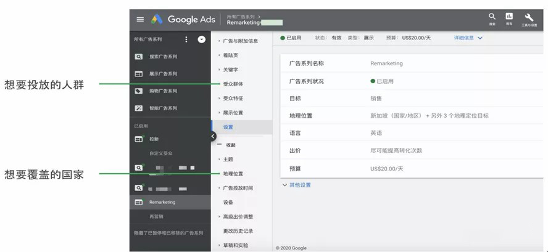This screenshot has width=548, height=252.
Task: Click 所有广告系列 breadcrumb link
Action: pos(241,17)
